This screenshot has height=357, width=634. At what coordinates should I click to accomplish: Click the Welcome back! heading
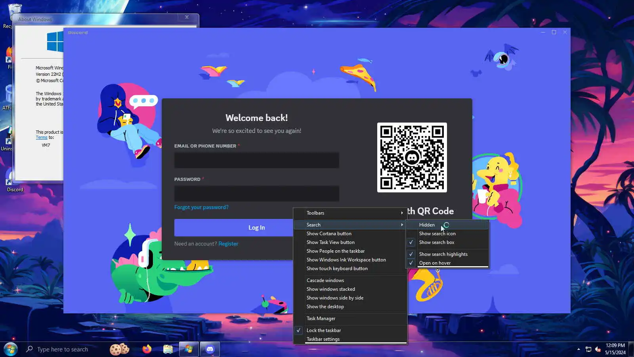click(x=257, y=118)
